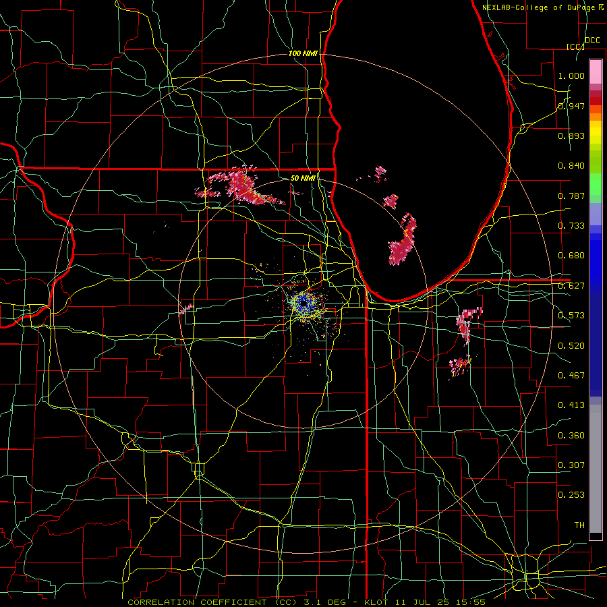This screenshot has height=607, width=607.
Task: Click the 0.573 scale value
Action: [x=571, y=316]
